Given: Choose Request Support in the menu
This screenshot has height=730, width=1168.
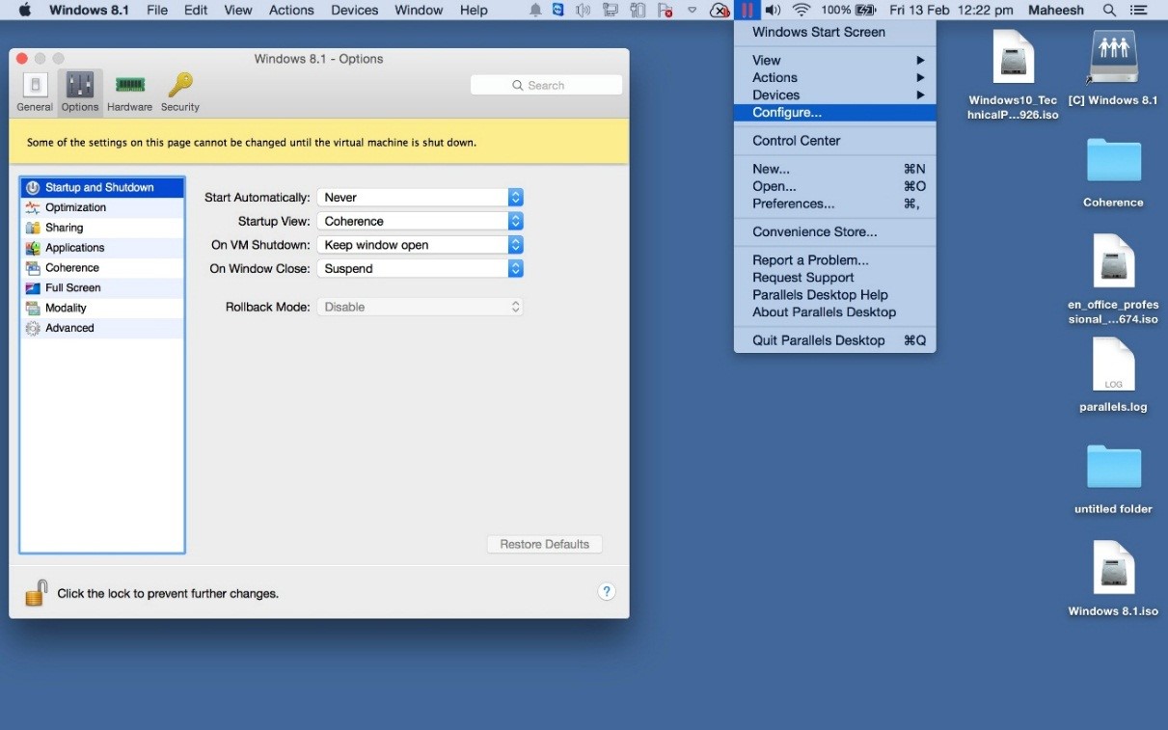Looking at the screenshot, I should click(834, 278).
